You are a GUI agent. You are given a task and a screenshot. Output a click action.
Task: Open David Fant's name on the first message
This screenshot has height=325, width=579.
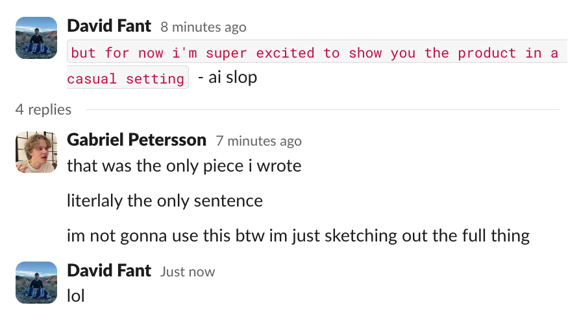(x=109, y=26)
